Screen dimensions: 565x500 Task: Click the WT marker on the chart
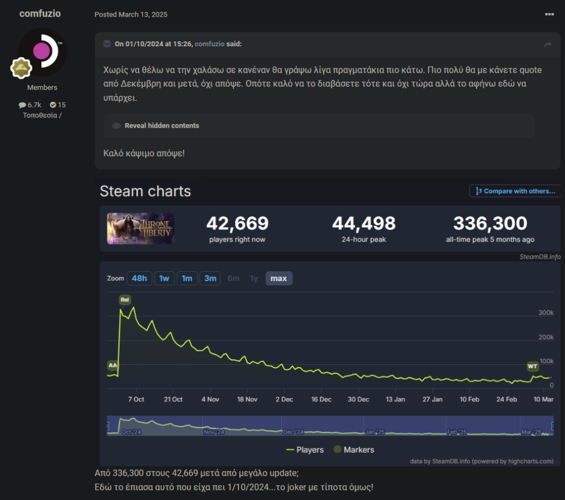point(532,366)
